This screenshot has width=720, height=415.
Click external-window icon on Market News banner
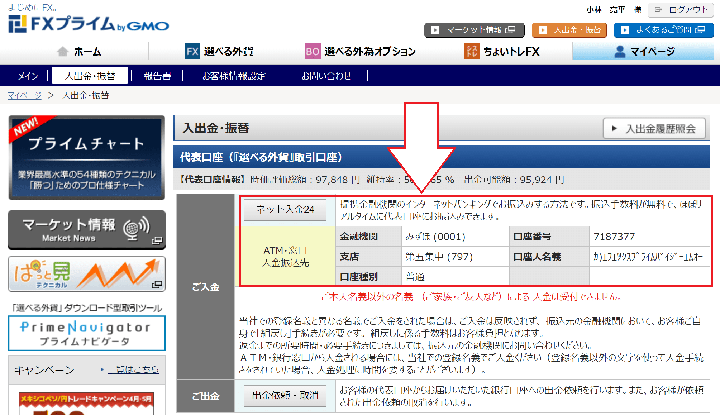pyautogui.click(x=157, y=240)
